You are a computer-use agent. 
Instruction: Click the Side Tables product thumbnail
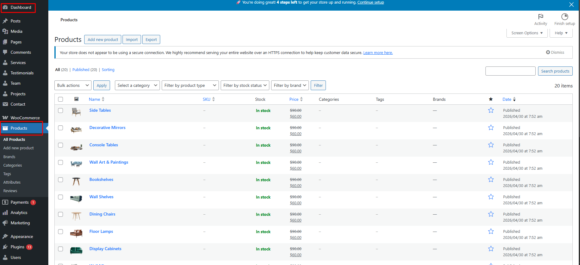76,112
